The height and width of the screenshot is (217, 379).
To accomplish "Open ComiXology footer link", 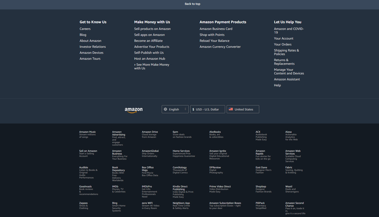I will tap(180, 170).
